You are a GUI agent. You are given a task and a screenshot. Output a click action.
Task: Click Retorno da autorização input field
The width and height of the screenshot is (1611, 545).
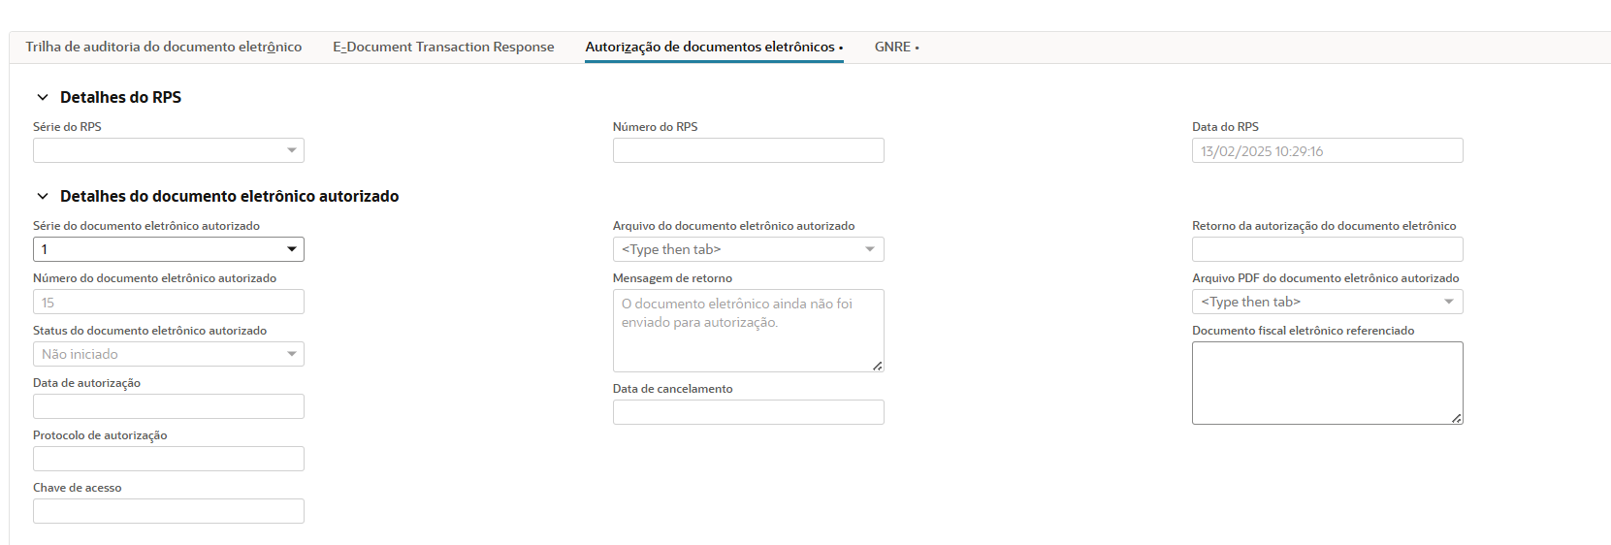coord(1327,249)
